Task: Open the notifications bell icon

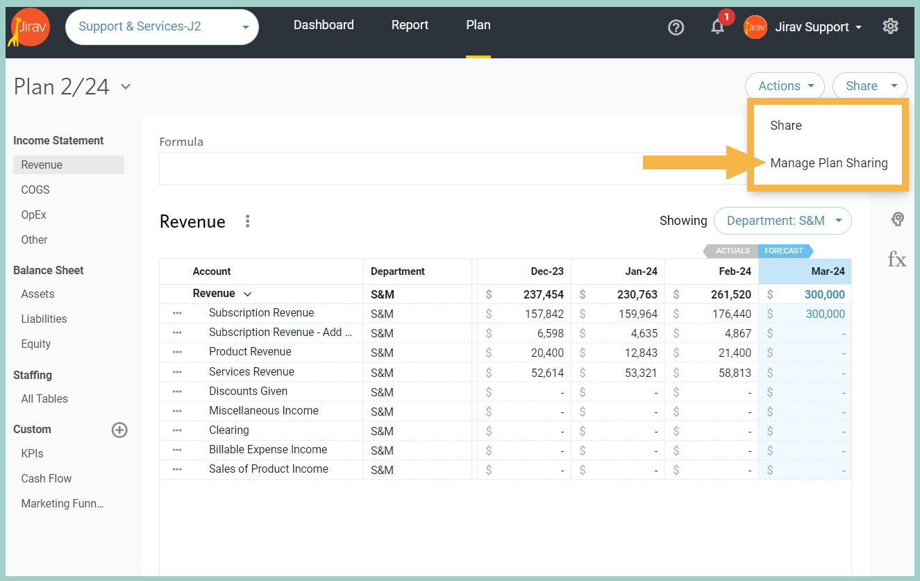Action: 718,27
